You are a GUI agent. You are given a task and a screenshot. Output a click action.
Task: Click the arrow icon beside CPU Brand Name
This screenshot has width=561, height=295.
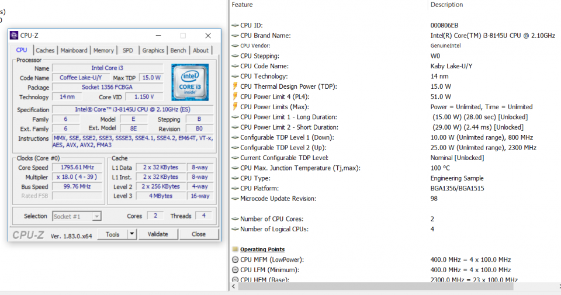tap(235, 36)
